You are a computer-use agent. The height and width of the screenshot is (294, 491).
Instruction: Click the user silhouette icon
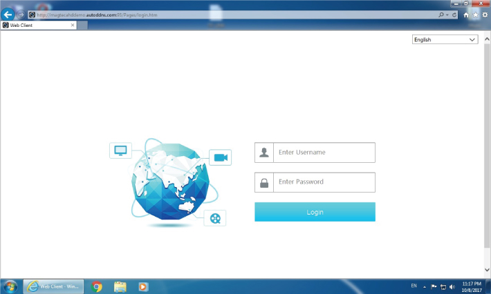point(264,153)
